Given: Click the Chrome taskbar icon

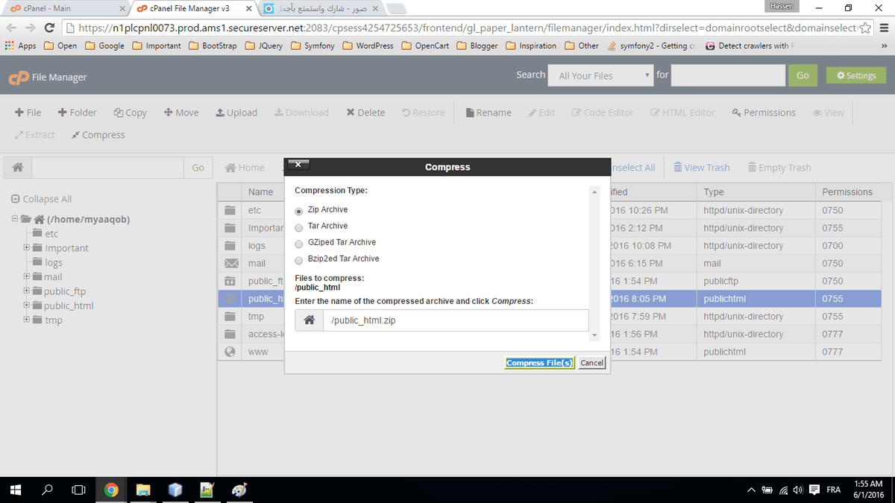Looking at the screenshot, I should pos(111,490).
